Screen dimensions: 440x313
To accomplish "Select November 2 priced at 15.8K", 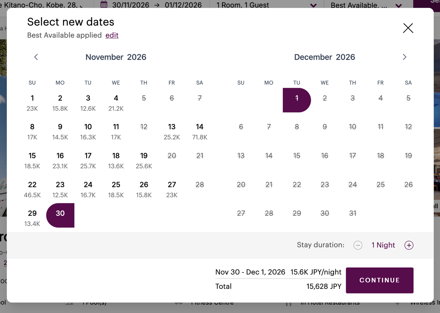I will pyautogui.click(x=60, y=103).
